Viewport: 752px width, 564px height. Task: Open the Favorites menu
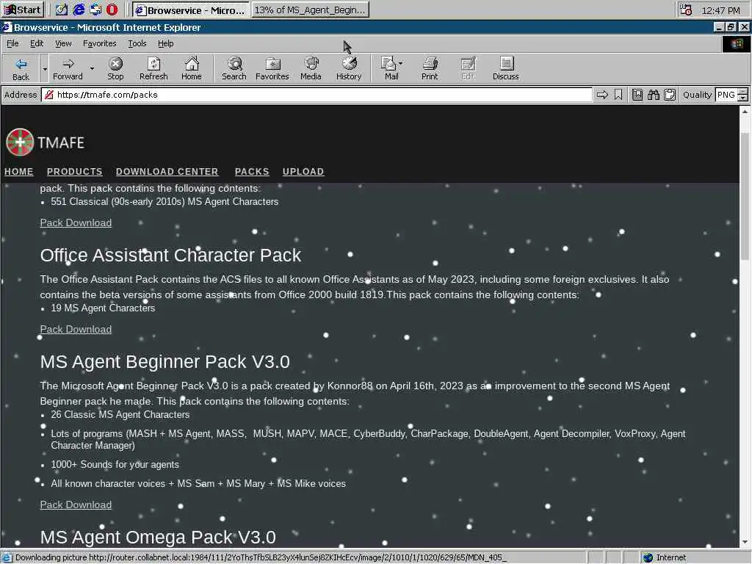point(99,43)
